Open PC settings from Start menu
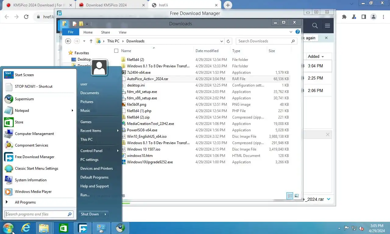The height and width of the screenshot is (234, 390). 89,160
